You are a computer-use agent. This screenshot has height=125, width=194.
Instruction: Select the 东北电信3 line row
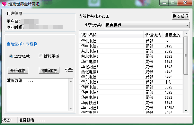tap(131, 56)
